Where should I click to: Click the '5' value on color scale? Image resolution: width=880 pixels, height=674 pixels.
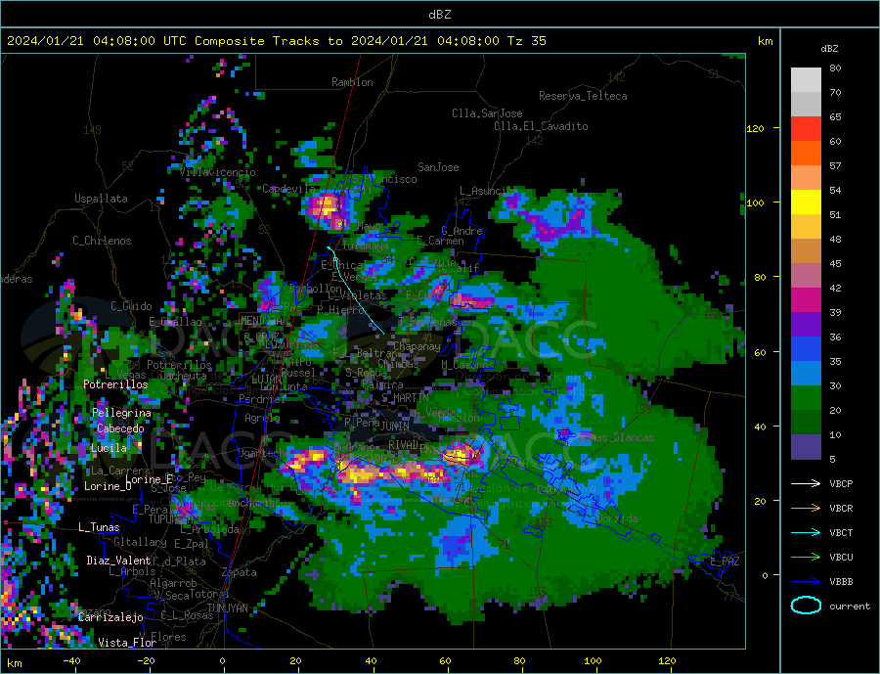coord(832,460)
